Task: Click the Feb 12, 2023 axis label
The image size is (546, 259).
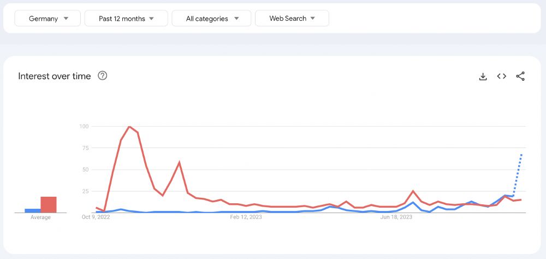Action: 246,217
